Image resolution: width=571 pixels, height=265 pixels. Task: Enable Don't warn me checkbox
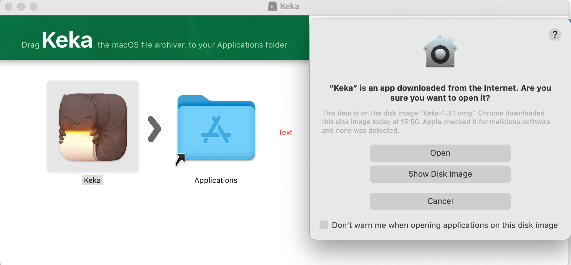pyautogui.click(x=324, y=225)
